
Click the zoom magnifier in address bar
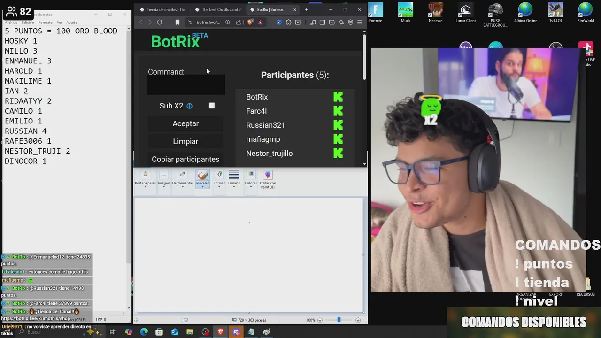tap(228, 22)
